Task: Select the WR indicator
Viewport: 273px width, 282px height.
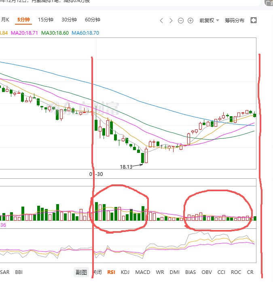Action: click(160, 272)
